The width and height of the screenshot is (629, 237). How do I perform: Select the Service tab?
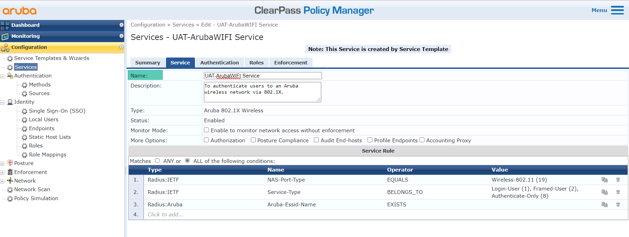pos(180,63)
